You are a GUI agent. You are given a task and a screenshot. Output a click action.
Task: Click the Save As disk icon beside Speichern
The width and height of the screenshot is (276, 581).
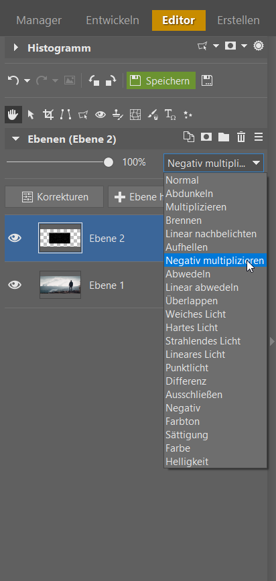(207, 81)
